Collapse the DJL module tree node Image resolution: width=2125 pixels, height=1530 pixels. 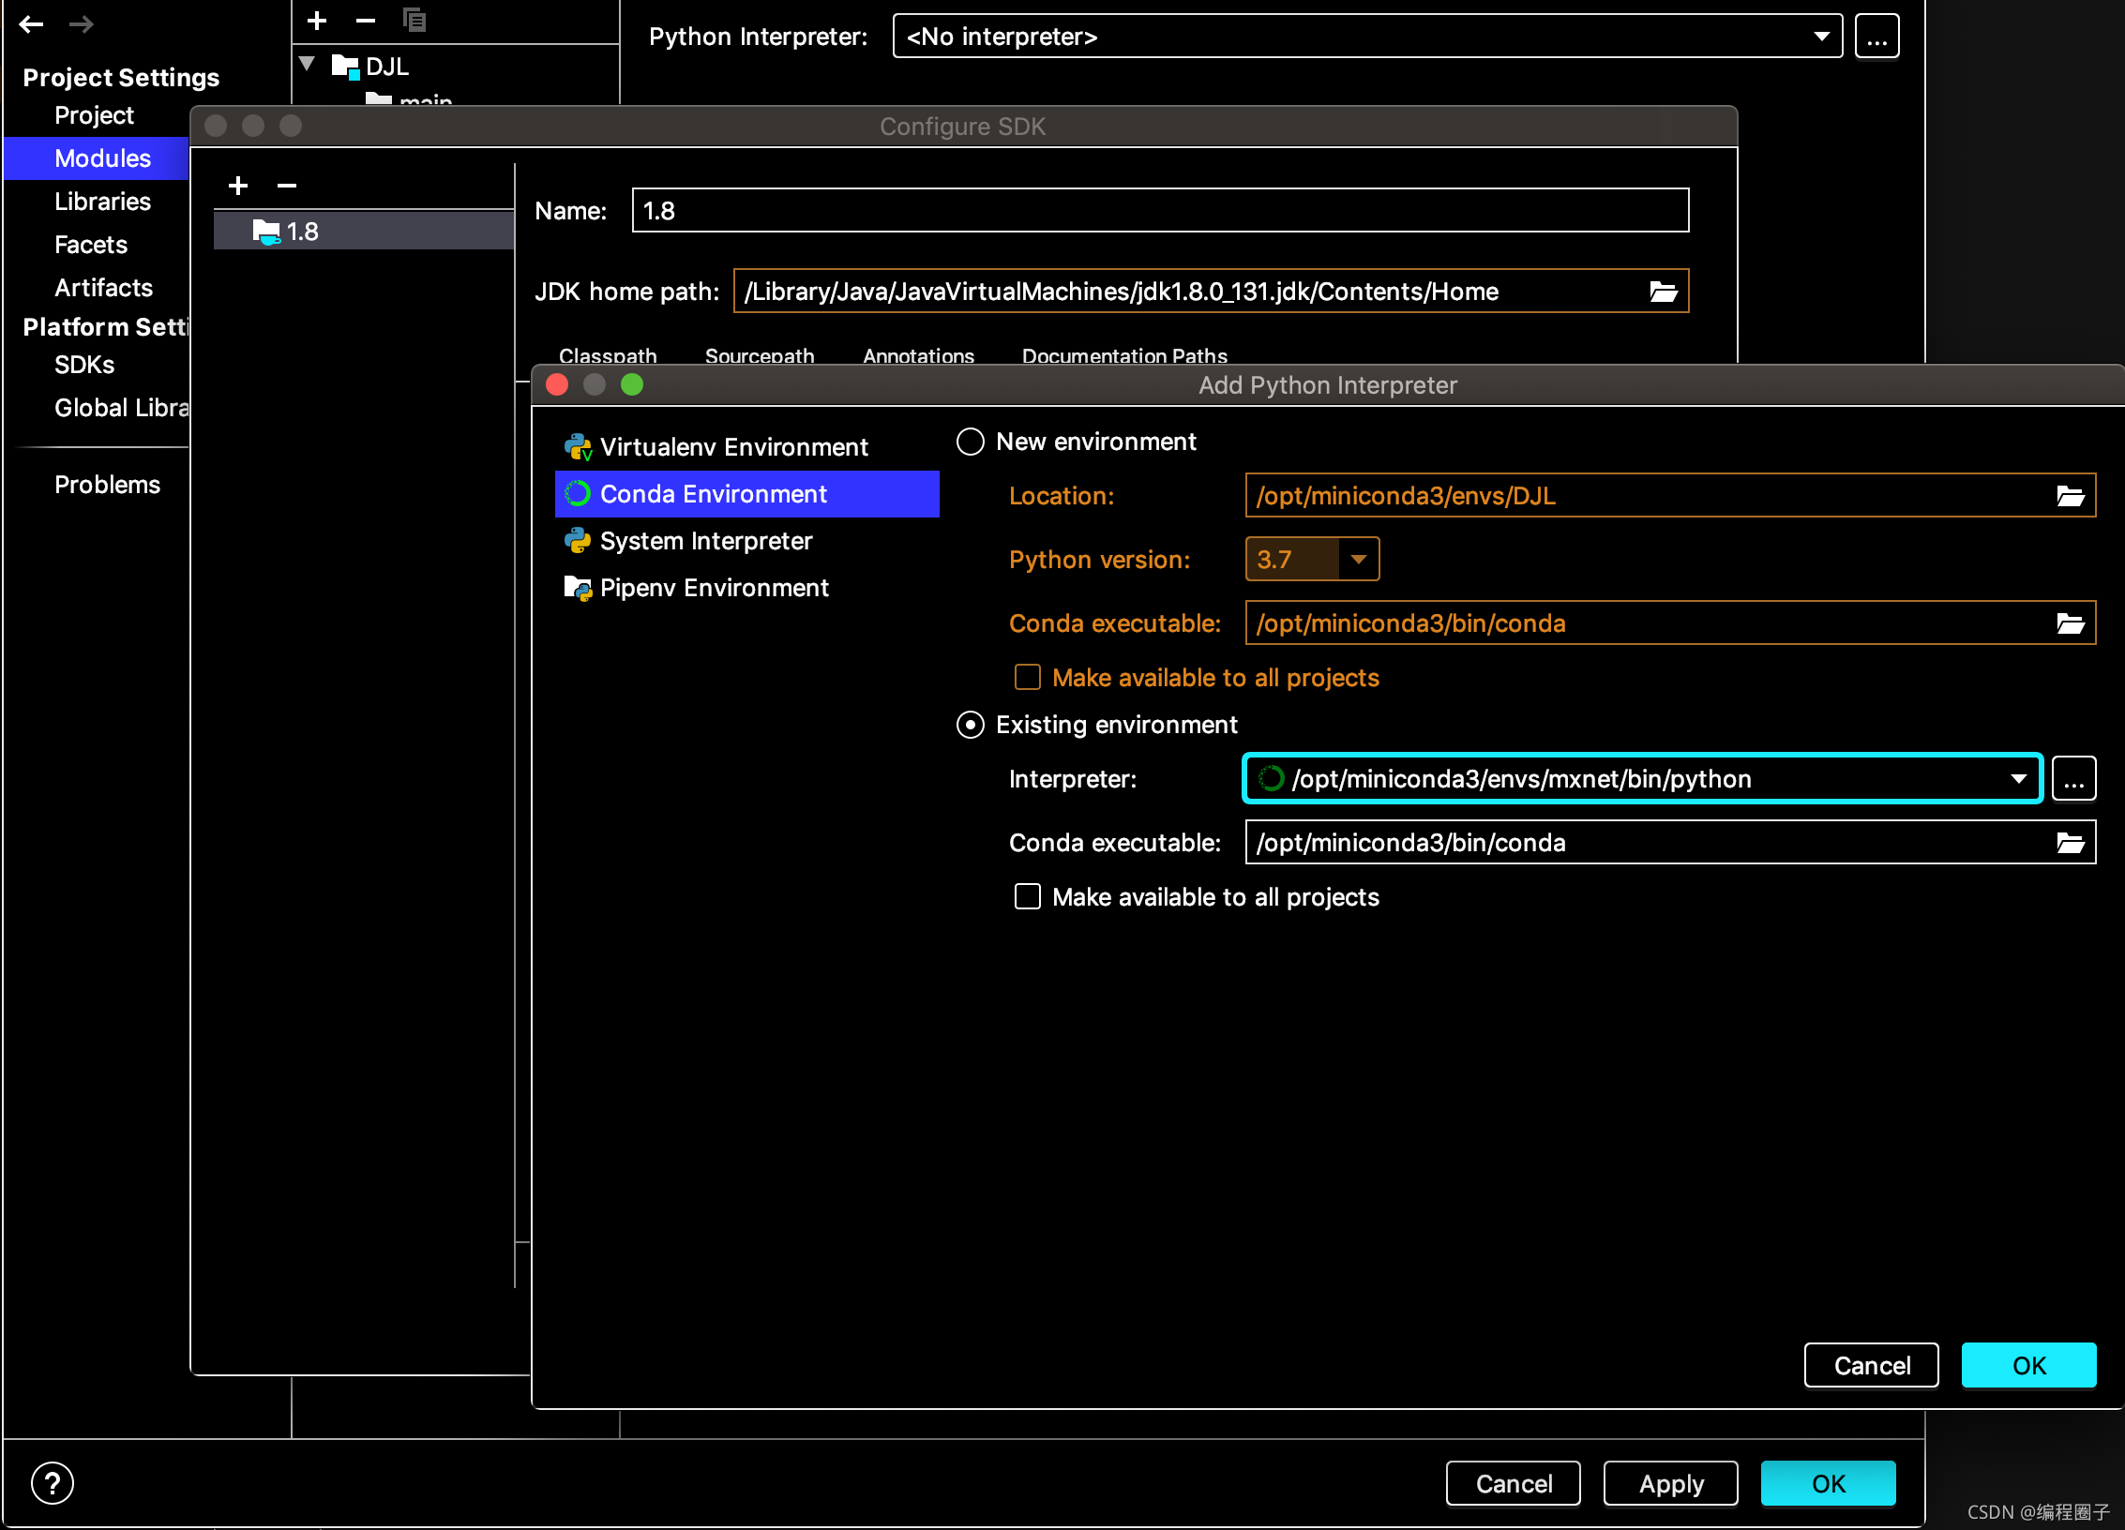(x=307, y=65)
